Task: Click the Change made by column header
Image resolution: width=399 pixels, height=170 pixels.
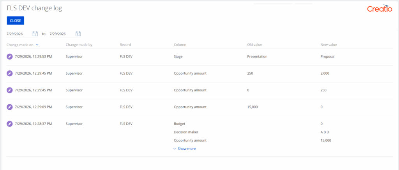Action: [79, 45]
